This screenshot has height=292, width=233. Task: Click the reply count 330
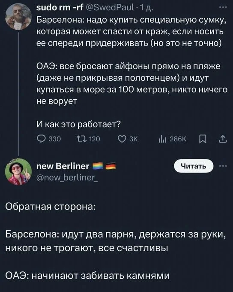coord(55,139)
